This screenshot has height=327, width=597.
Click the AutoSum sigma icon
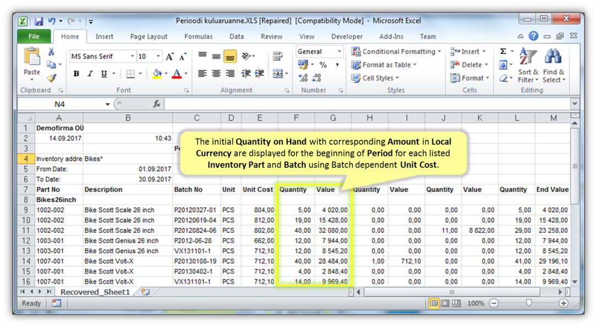coord(503,51)
